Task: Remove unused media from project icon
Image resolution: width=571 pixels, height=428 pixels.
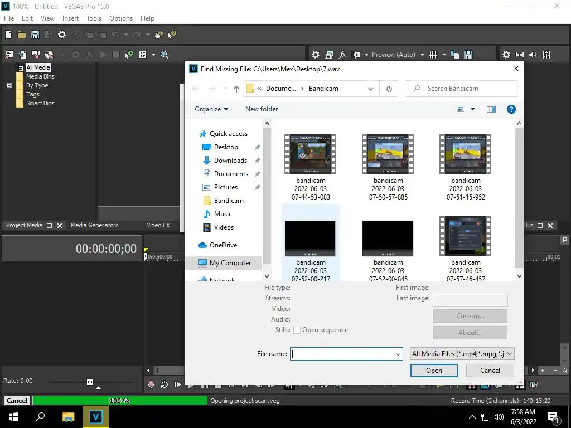Action: click(9, 55)
